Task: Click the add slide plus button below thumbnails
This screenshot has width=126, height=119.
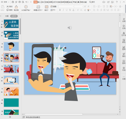Action: 10,117
